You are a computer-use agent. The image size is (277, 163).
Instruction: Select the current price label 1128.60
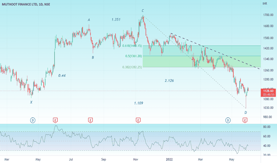pos(268,91)
